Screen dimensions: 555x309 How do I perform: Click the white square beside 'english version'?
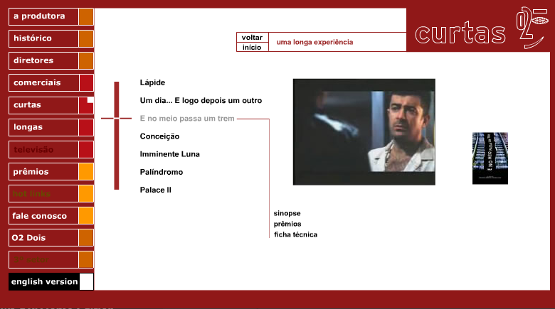click(86, 282)
